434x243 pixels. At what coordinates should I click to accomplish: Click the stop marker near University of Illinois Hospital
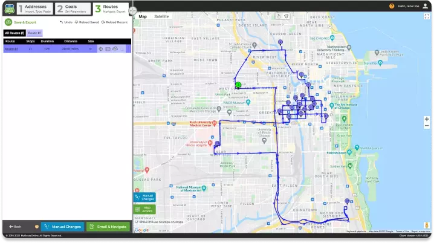[x=218, y=143]
